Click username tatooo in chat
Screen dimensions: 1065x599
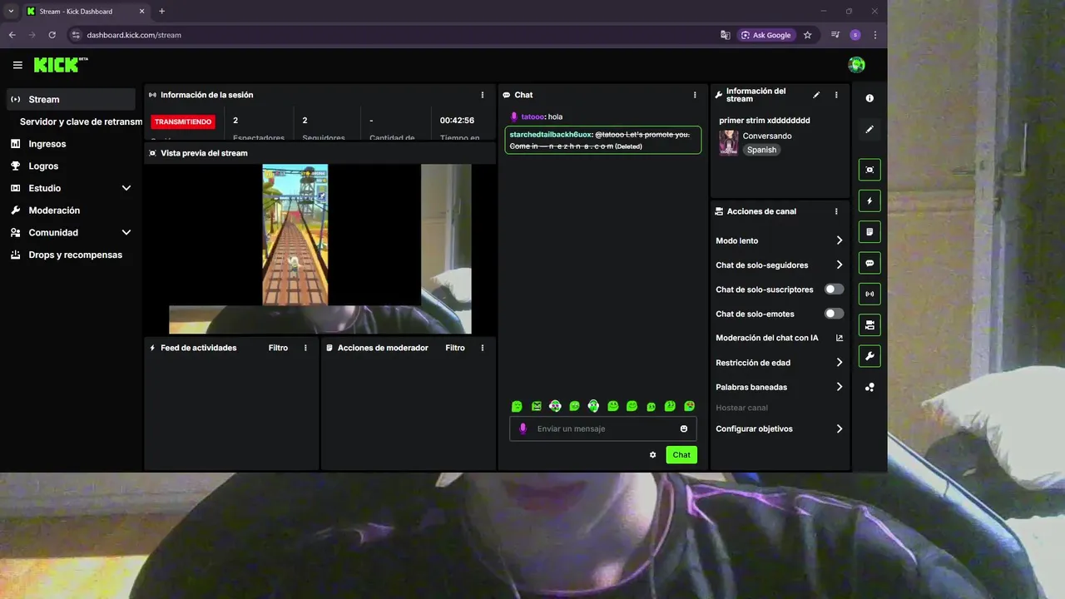532,116
